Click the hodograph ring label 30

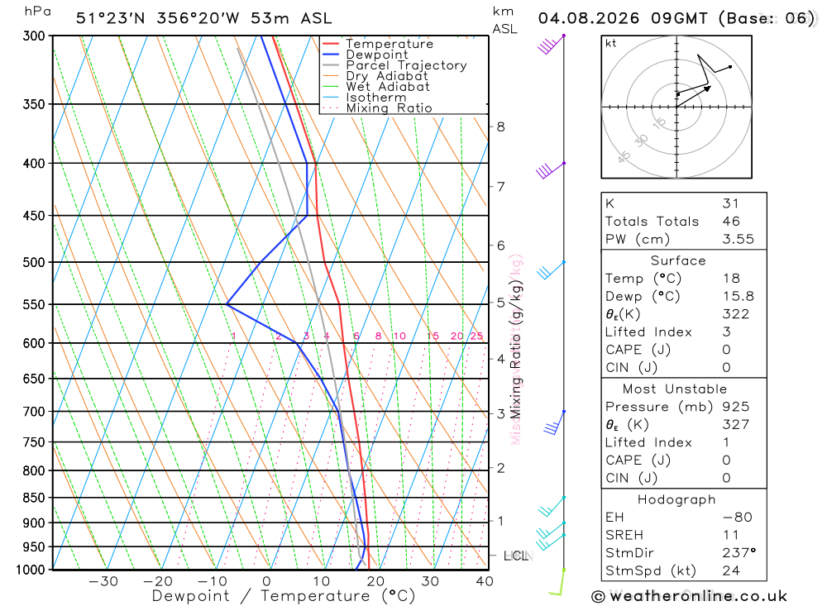[642, 141]
